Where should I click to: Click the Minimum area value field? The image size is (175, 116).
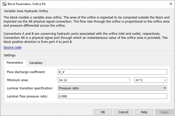click(x=94, y=80)
